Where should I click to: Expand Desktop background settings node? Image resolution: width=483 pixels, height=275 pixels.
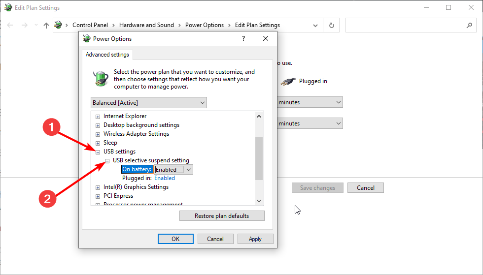point(98,125)
